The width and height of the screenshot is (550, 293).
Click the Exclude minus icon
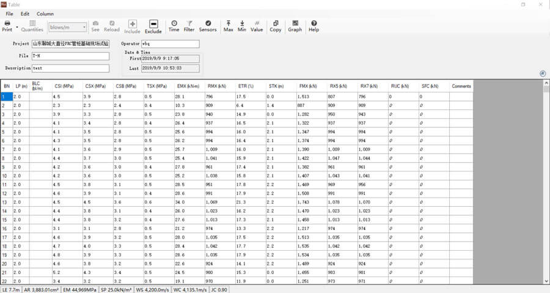click(x=153, y=24)
